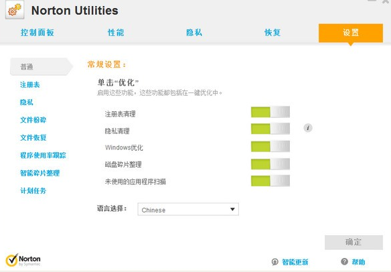Click the 智能更新 refresh icon
The image size is (391, 272).
(x=275, y=262)
